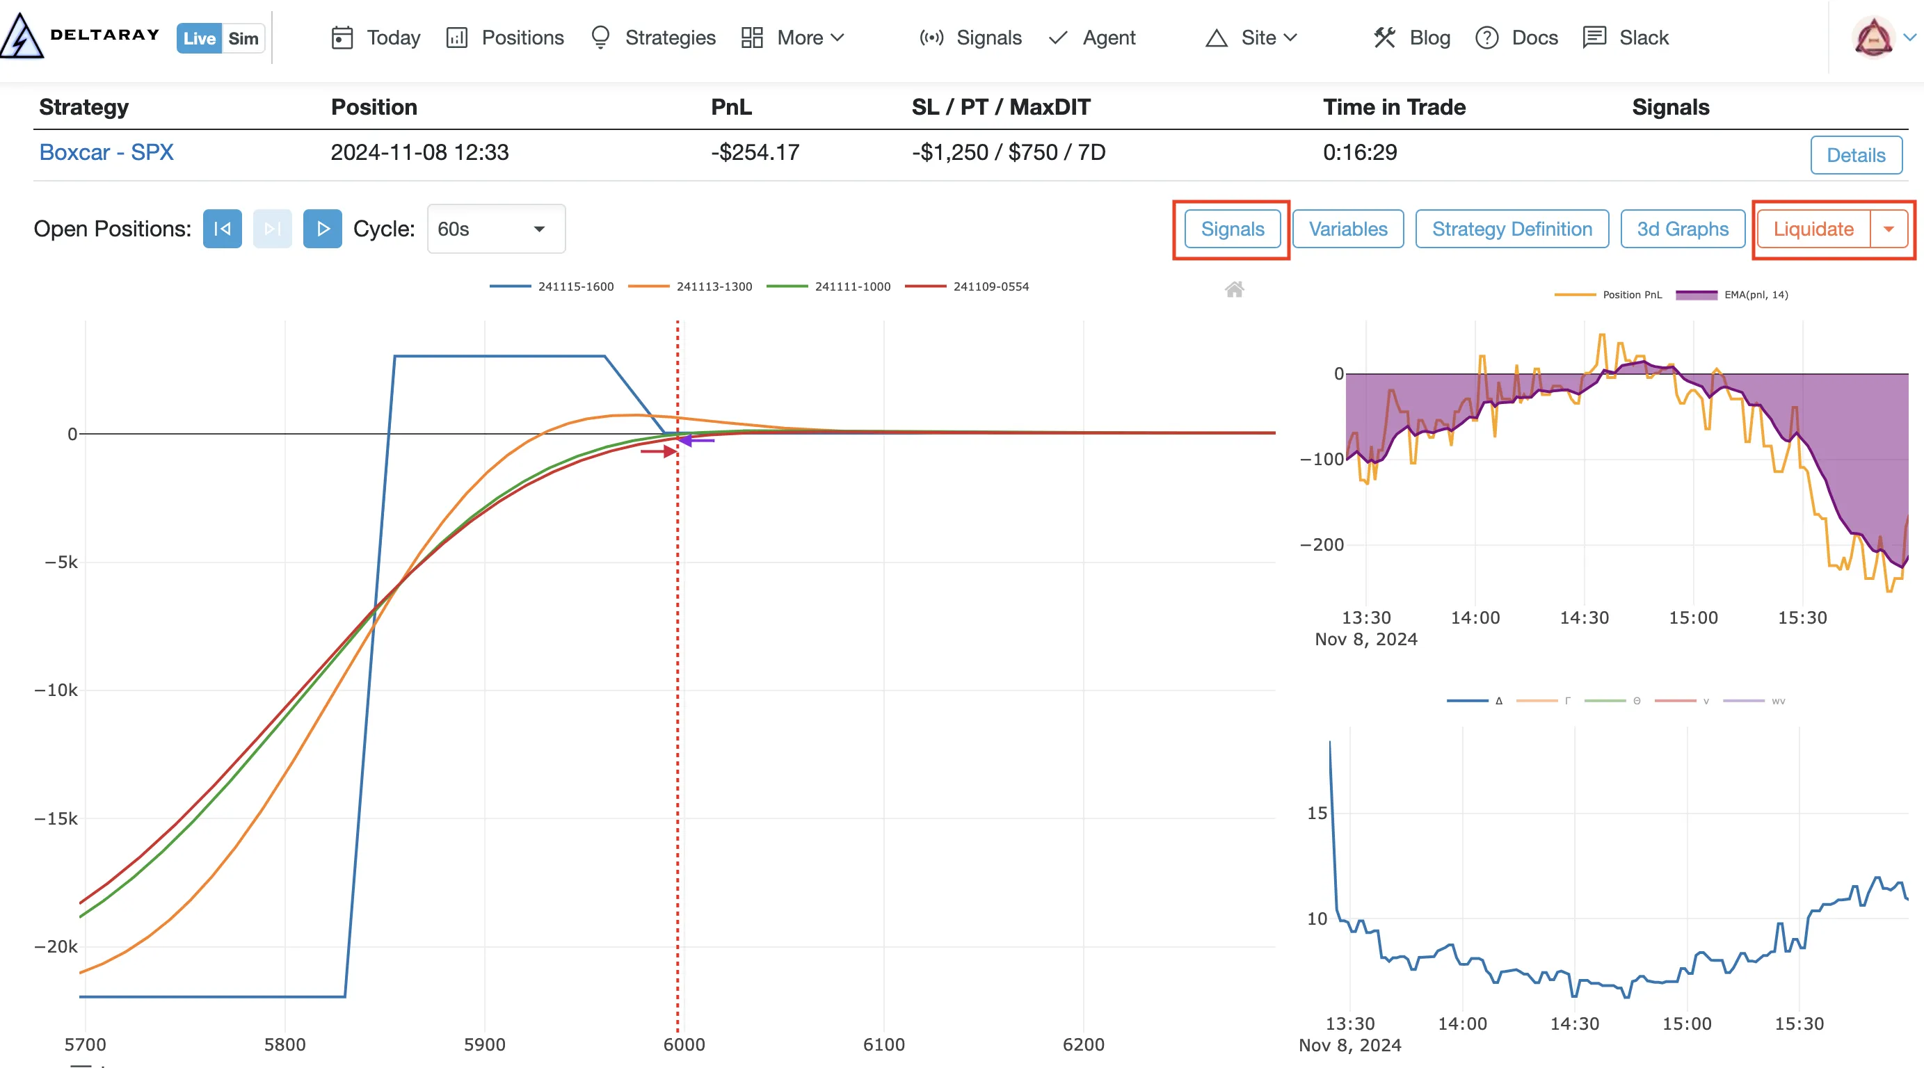Click the Details button
This screenshot has width=1924, height=1068.
(1855, 155)
